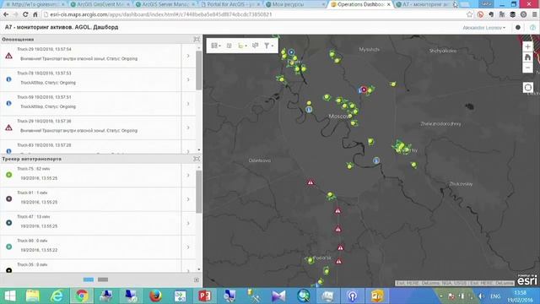Click the blue info icon of Truck-59 alert
Viewport: 540px width, 304px height.
[x=9, y=103]
